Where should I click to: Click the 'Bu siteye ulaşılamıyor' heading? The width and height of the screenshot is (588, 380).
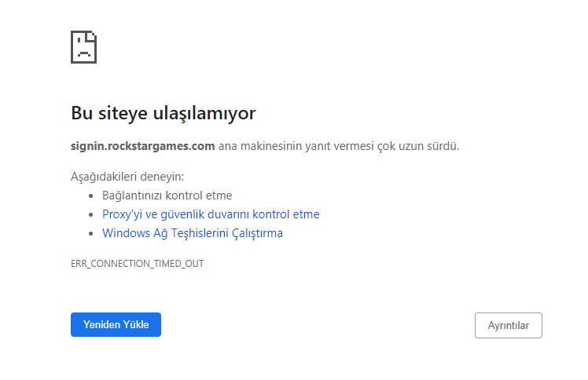click(x=164, y=113)
